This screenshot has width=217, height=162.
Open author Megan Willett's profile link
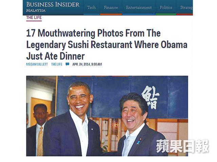click(x=37, y=64)
